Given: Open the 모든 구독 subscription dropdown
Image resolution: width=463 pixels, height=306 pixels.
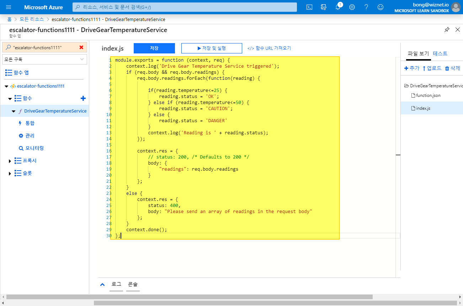Looking at the screenshot, I should [x=44, y=59].
